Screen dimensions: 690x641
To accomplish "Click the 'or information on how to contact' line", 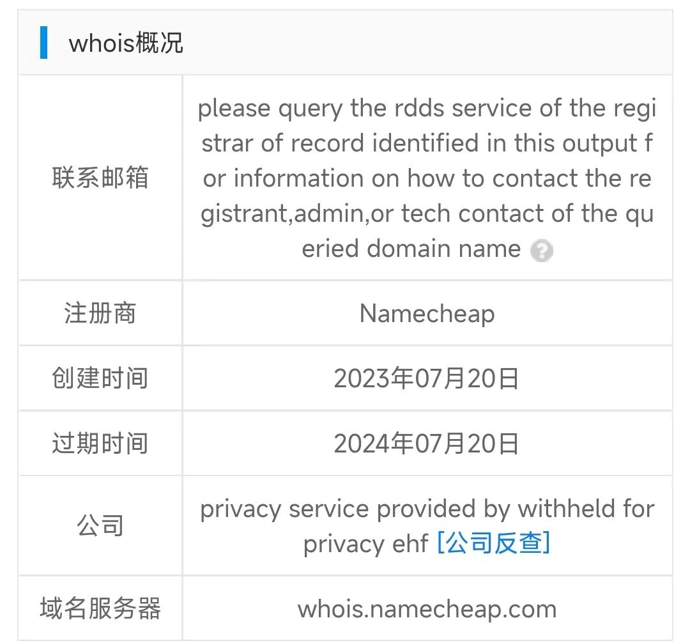I will (x=427, y=178).
